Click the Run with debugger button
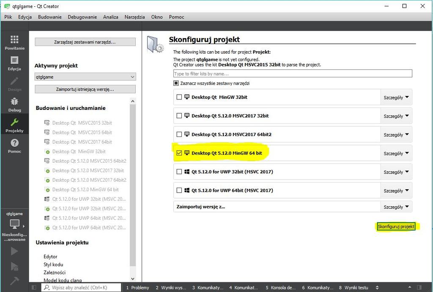 tap(14, 266)
